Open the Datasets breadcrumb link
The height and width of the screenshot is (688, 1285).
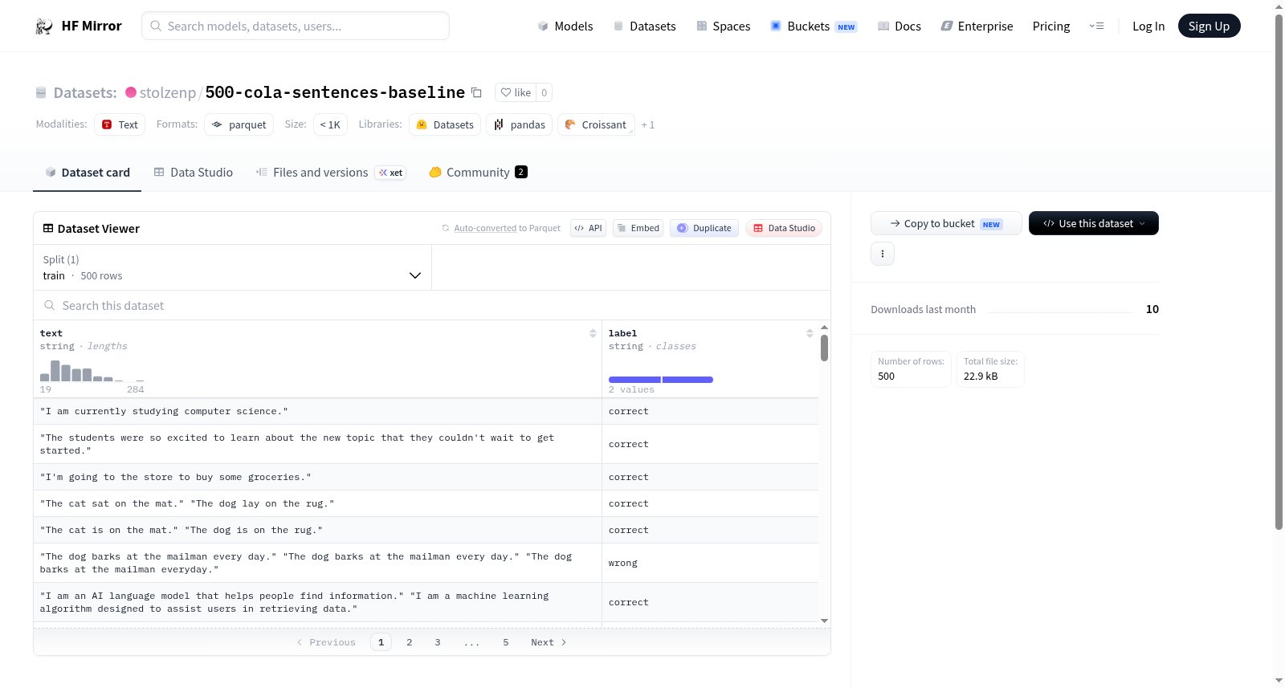tap(85, 92)
